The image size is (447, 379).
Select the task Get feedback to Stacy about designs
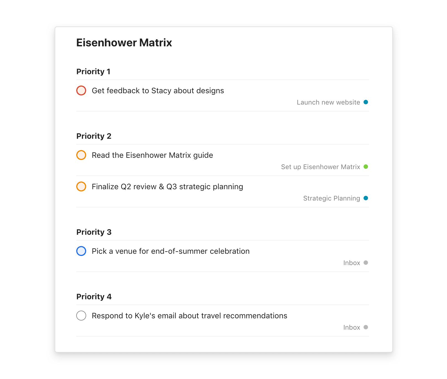coord(158,90)
